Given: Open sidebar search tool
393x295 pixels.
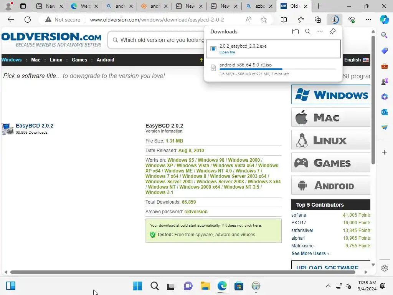Looking at the screenshot, I should tap(384, 35).
